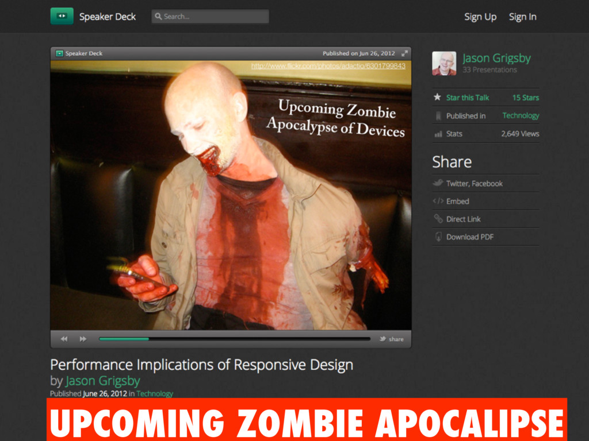Screen dimensions: 589x441
Task: Click the star icon beside Star this Talk
Action: point(437,97)
